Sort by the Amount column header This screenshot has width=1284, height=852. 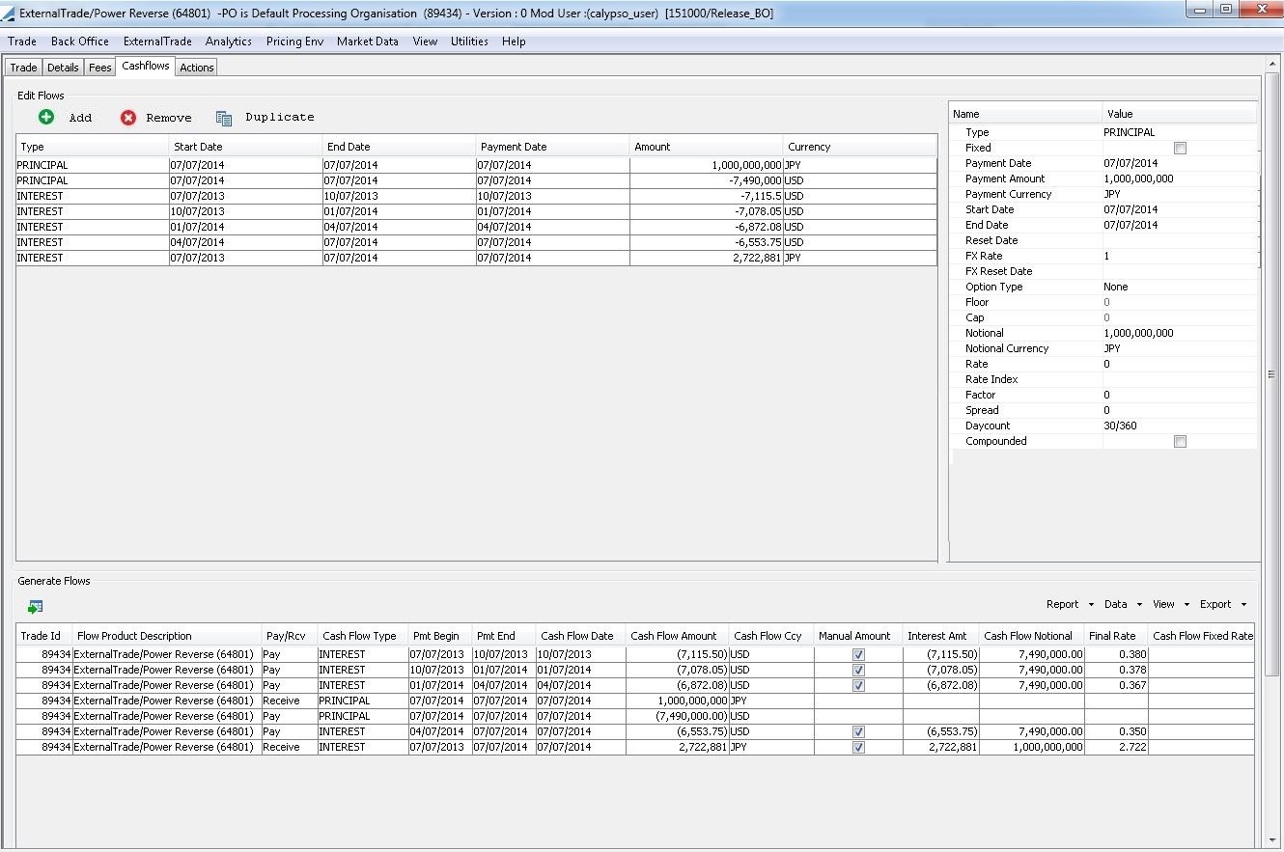coord(707,147)
